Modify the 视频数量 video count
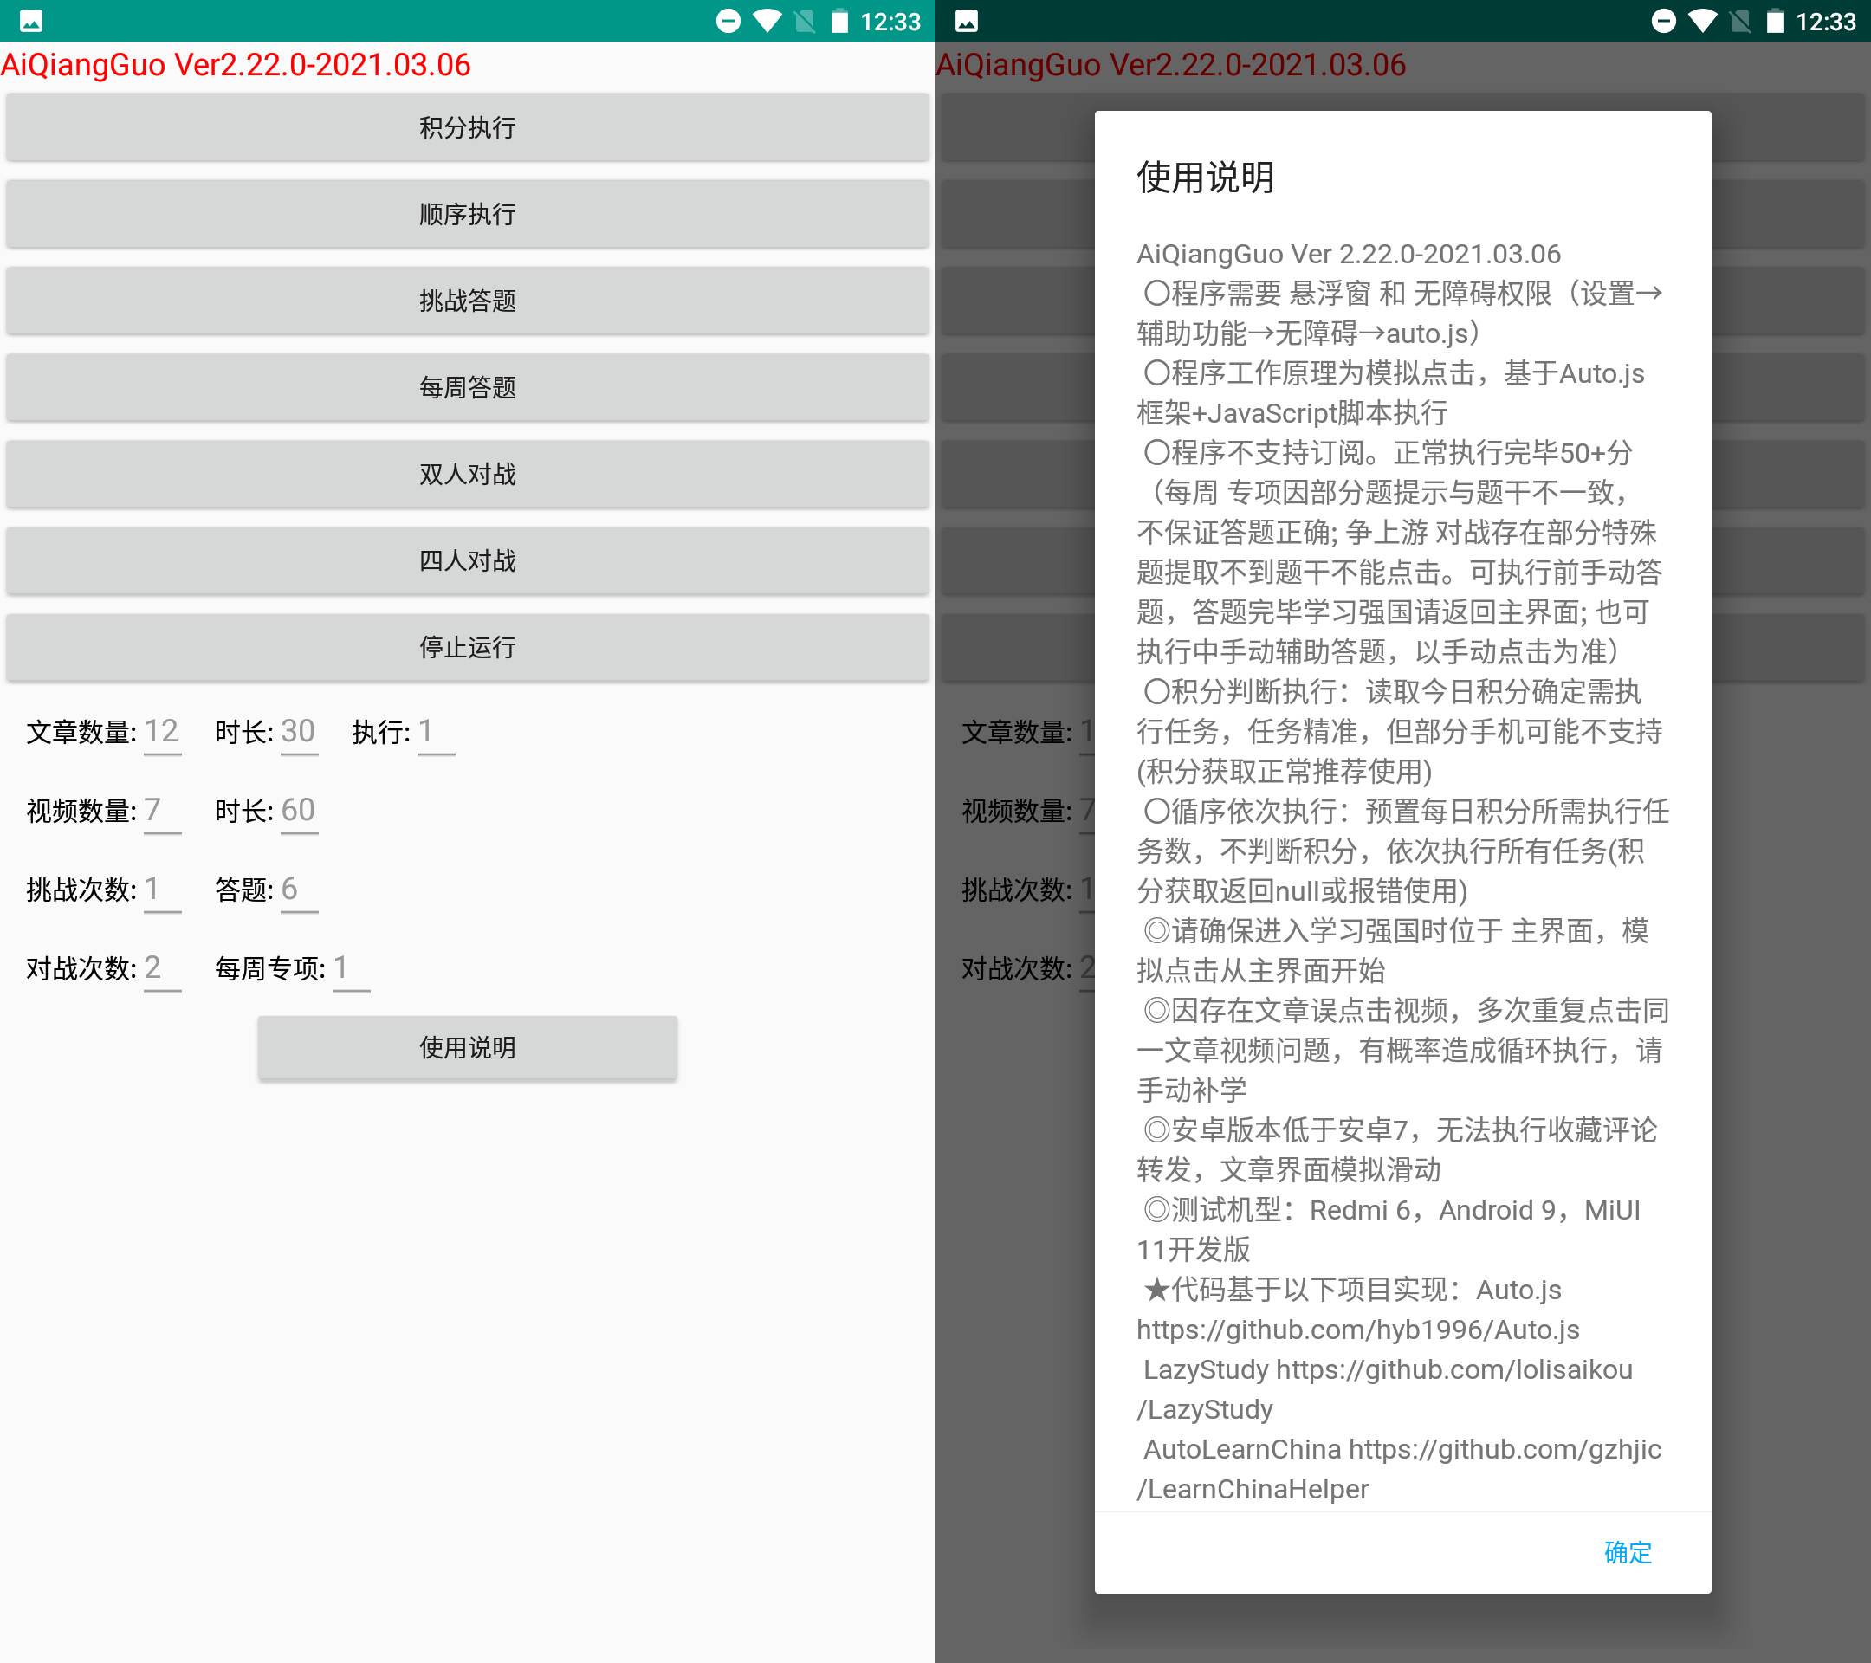Viewport: 1871px width, 1663px height. 162,811
